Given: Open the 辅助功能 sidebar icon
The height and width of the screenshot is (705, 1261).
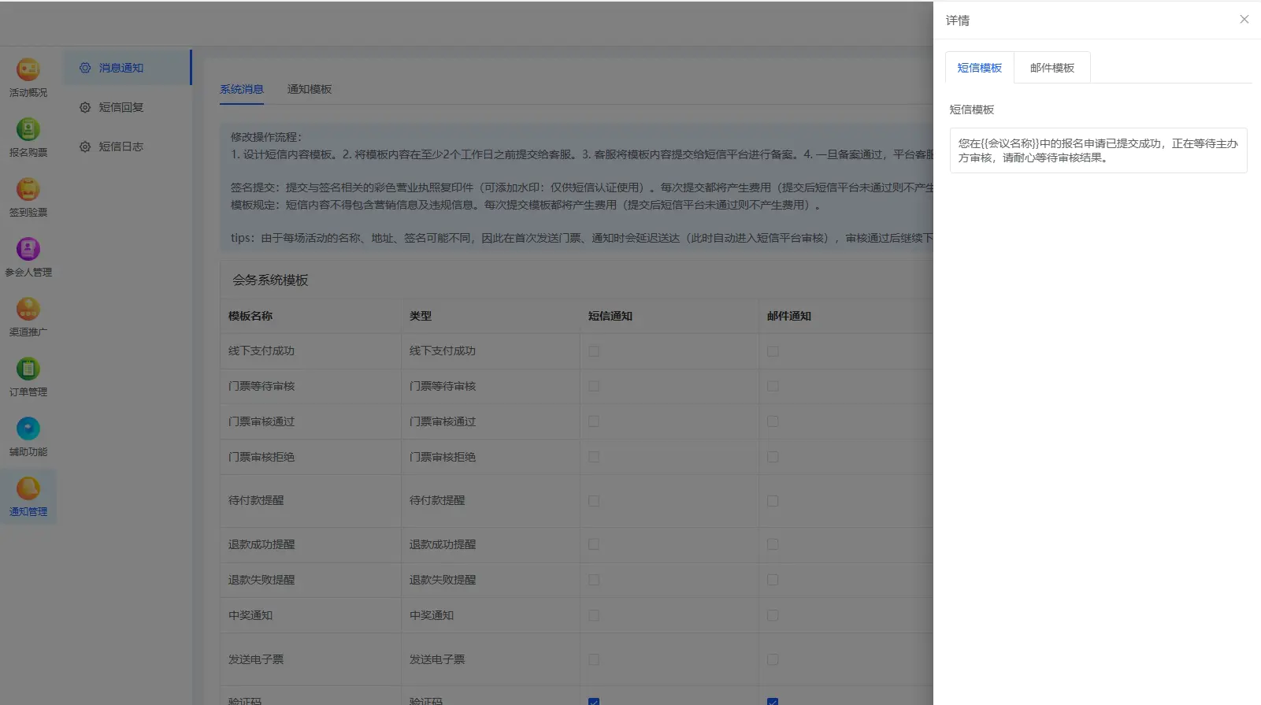Looking at the screenshot, I should click(28, 429).
